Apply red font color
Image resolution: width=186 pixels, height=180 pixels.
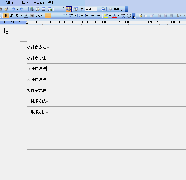pos(114,16)
